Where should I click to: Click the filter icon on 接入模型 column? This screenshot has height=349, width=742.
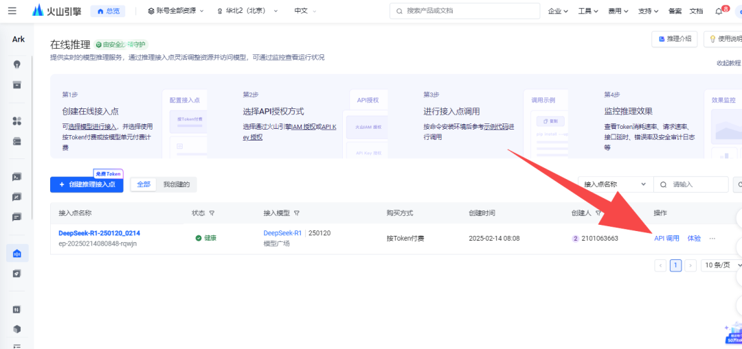297,213
